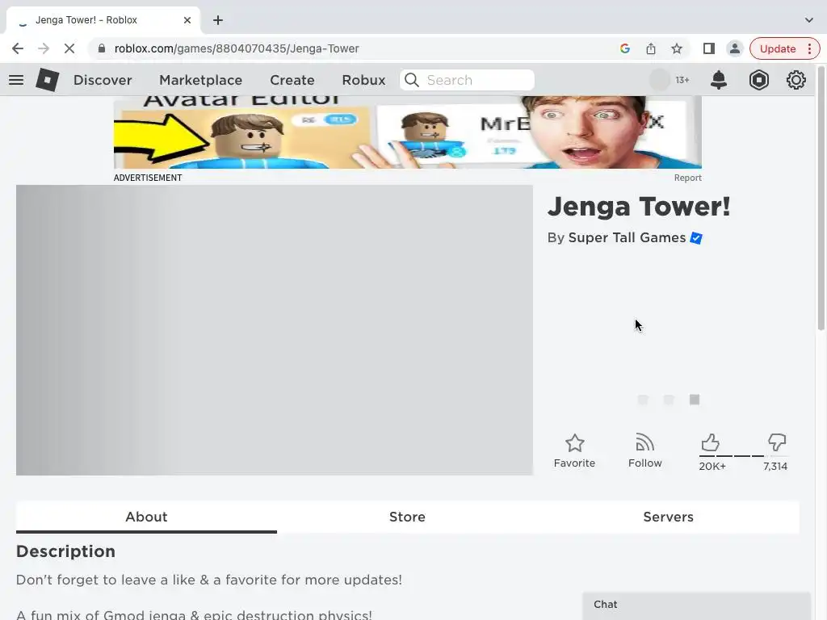Click the Roblox search field
Screen dimensions: 827x620
(x=467, y=80)
